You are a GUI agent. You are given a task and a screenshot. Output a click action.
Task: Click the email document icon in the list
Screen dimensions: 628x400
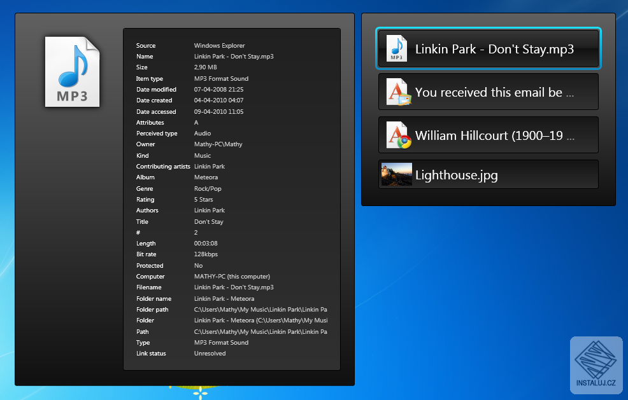tap(398, 92)
